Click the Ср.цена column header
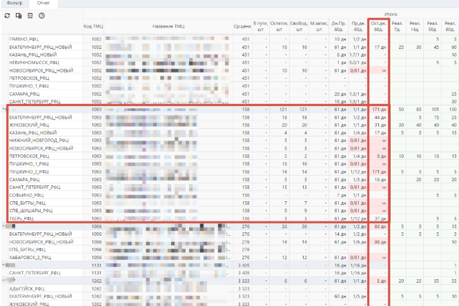The height and width of the screenshot is (306, 459). tap(242, 25)
